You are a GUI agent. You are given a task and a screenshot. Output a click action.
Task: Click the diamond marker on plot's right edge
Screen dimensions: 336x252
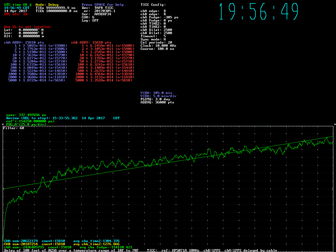333,189
